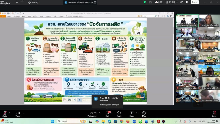Expand video options arrow beside Video
The width and height of the screenshot is (220, 124).
coord(23,113)
